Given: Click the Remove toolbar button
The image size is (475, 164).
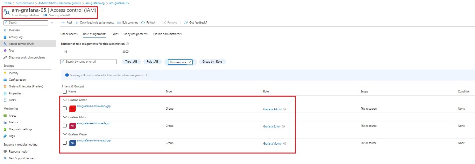Looking at the screenshot, I should tap(170, 23).
